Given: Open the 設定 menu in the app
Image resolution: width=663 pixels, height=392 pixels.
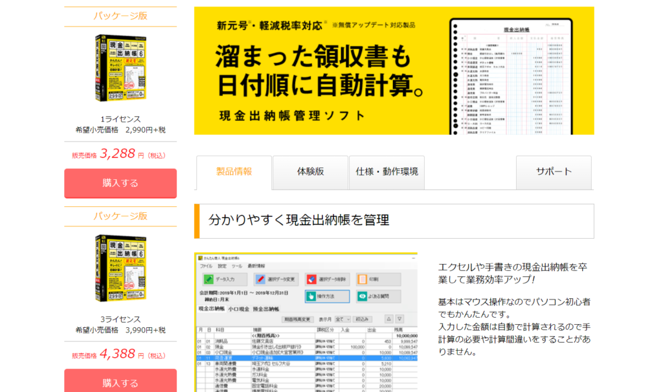Looking at the screenshot, I should [223, 266].
